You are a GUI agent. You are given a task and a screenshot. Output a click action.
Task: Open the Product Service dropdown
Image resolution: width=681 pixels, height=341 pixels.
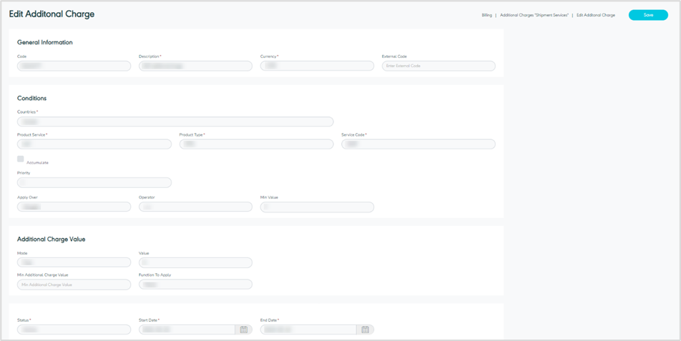pos(94,144)
